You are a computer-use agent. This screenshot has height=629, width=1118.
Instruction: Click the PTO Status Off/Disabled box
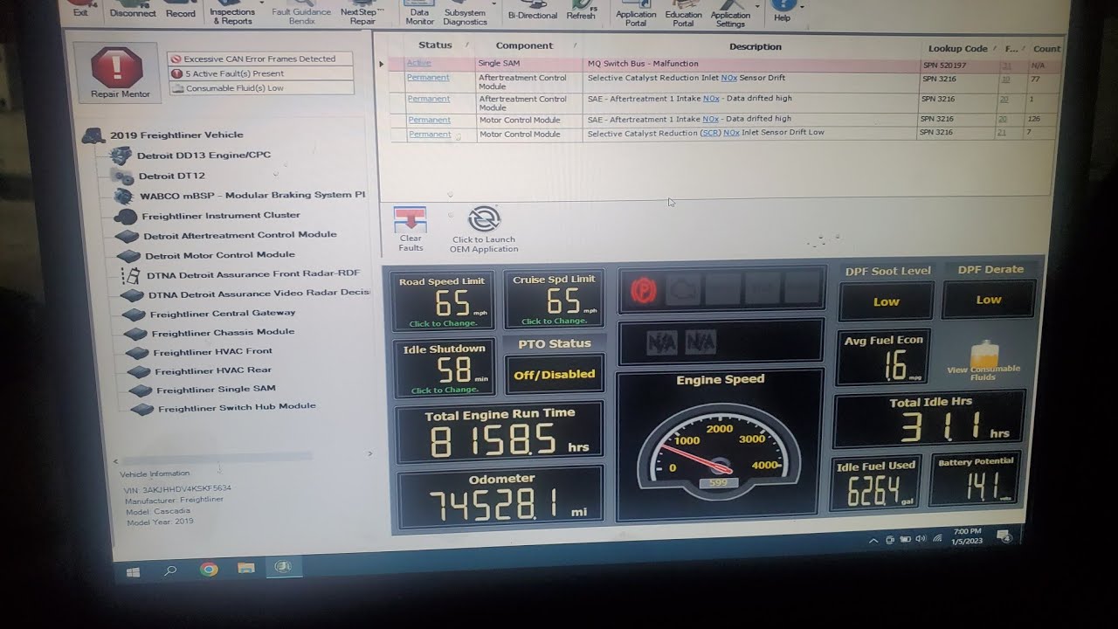click(x=554, y=374)
